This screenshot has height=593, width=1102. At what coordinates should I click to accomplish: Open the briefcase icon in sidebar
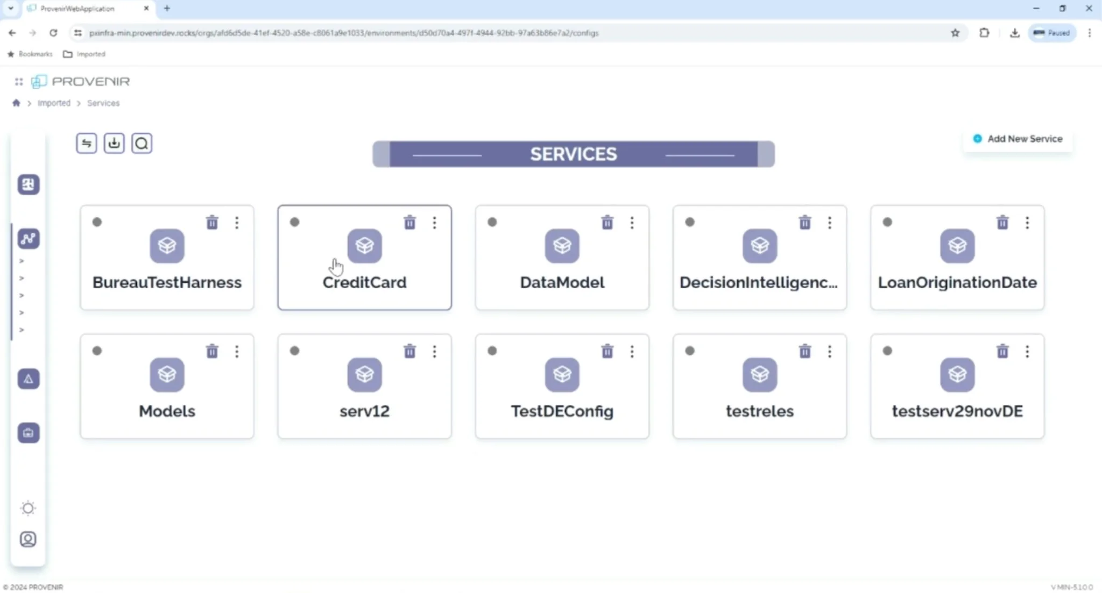click(x=29, y=433)
